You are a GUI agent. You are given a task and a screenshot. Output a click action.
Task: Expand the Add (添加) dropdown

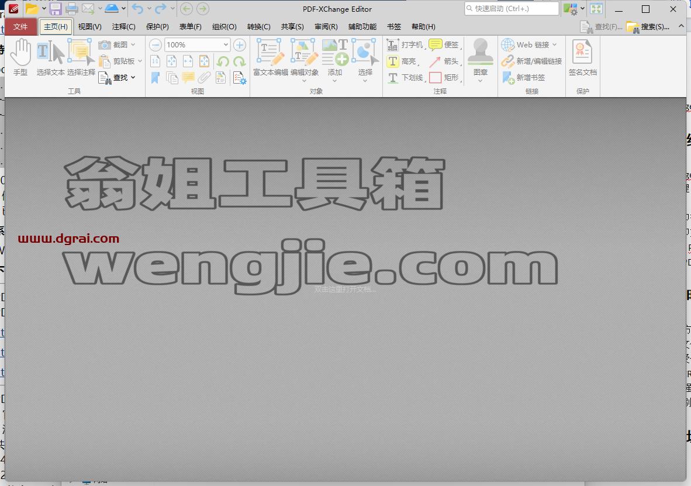click(x=334, y=81)
